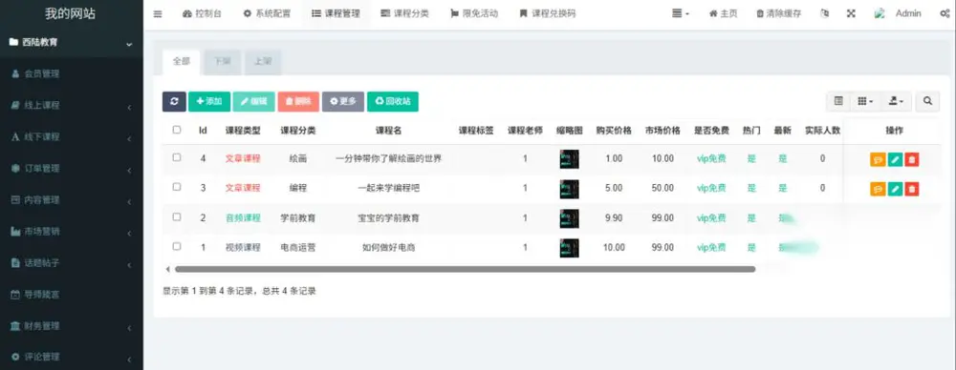Open the 更多 dropdown button
This screenshot has width=956, height=370.
tap(343, 102)
